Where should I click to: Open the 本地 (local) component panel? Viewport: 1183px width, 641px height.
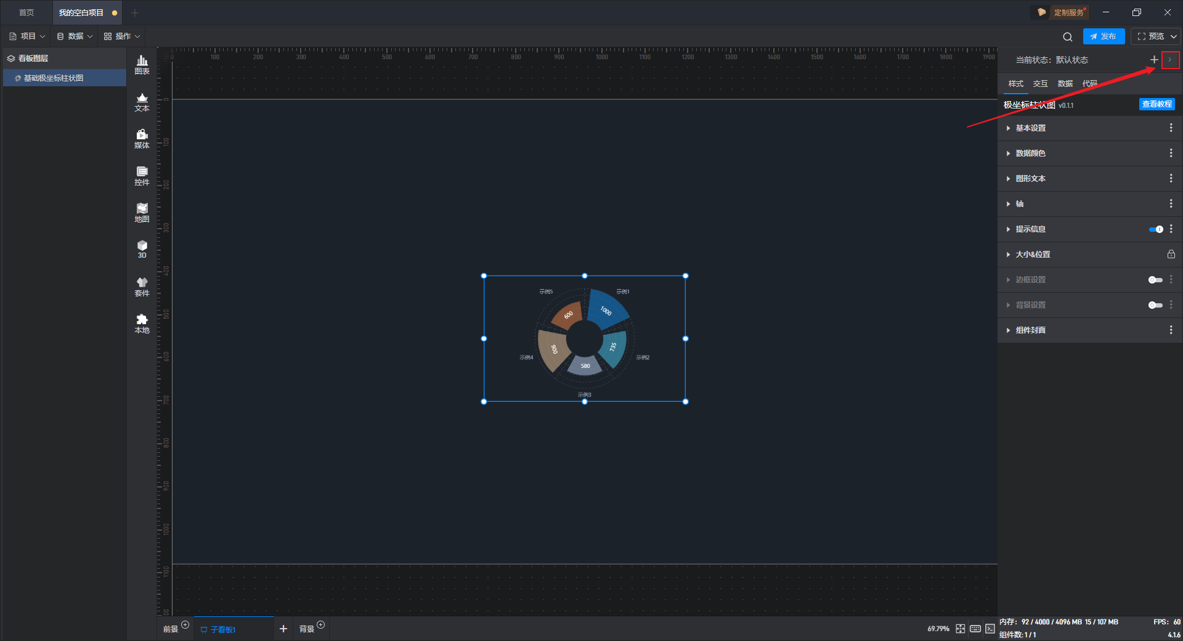(x=142, y=324)
